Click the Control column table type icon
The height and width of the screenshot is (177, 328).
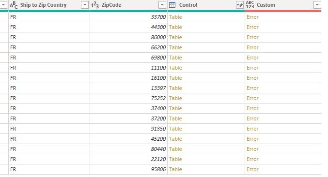pyautogui.click(x=172, y=5)
